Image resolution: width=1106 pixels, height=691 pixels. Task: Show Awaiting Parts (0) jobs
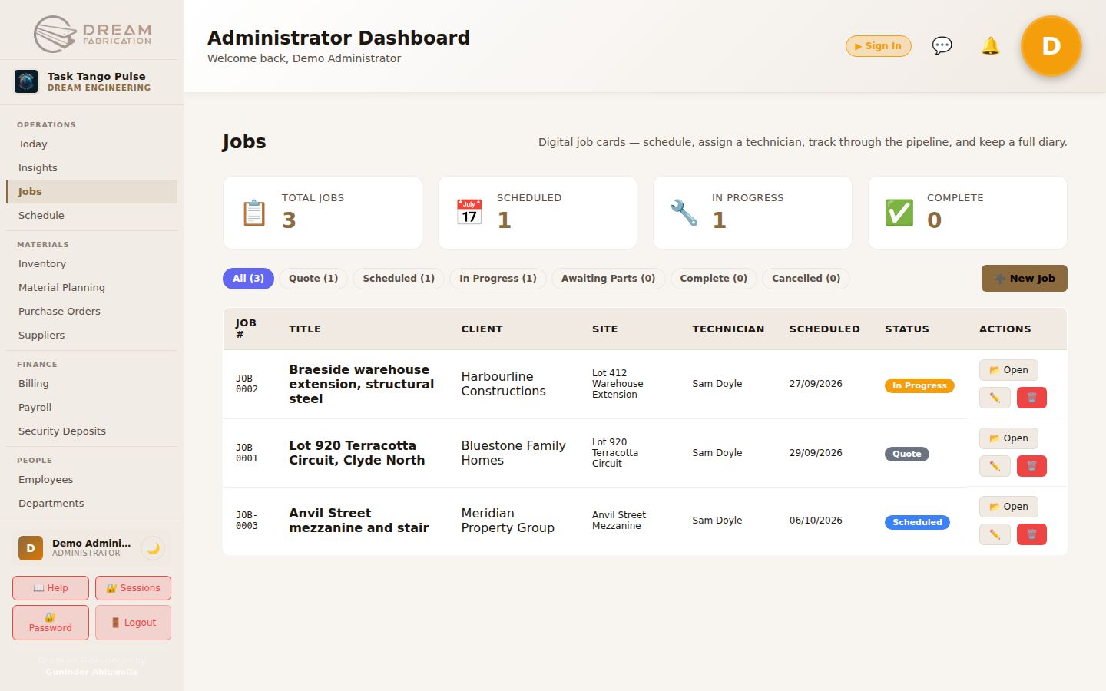click(608, 279)
